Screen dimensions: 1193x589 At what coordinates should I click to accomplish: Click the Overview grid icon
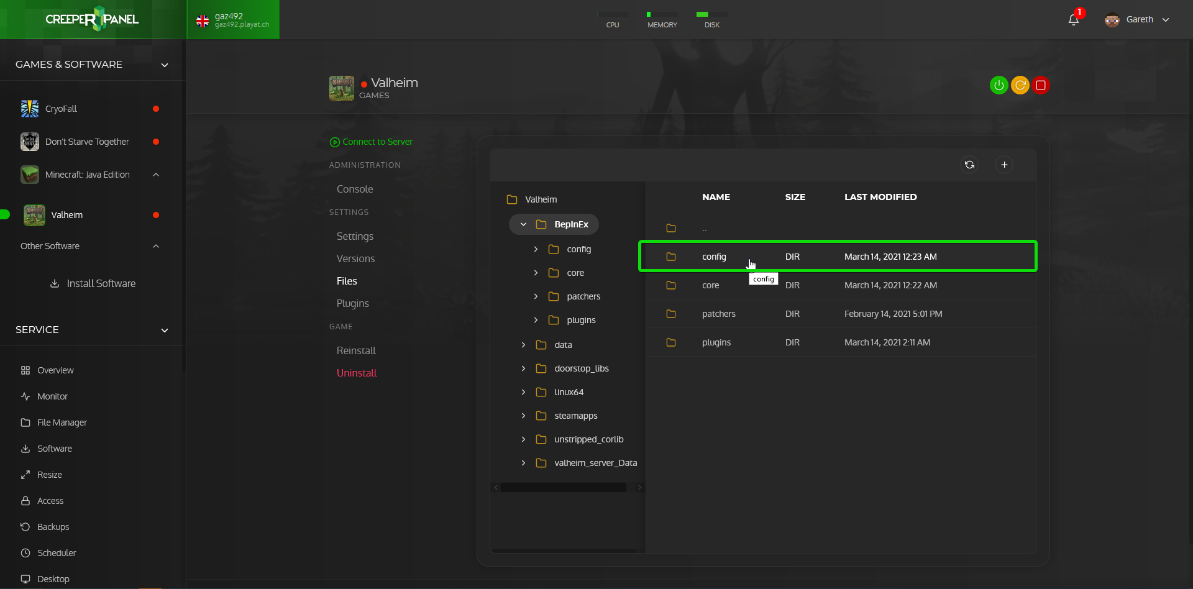pyautogui.click(x=25, y=370)
